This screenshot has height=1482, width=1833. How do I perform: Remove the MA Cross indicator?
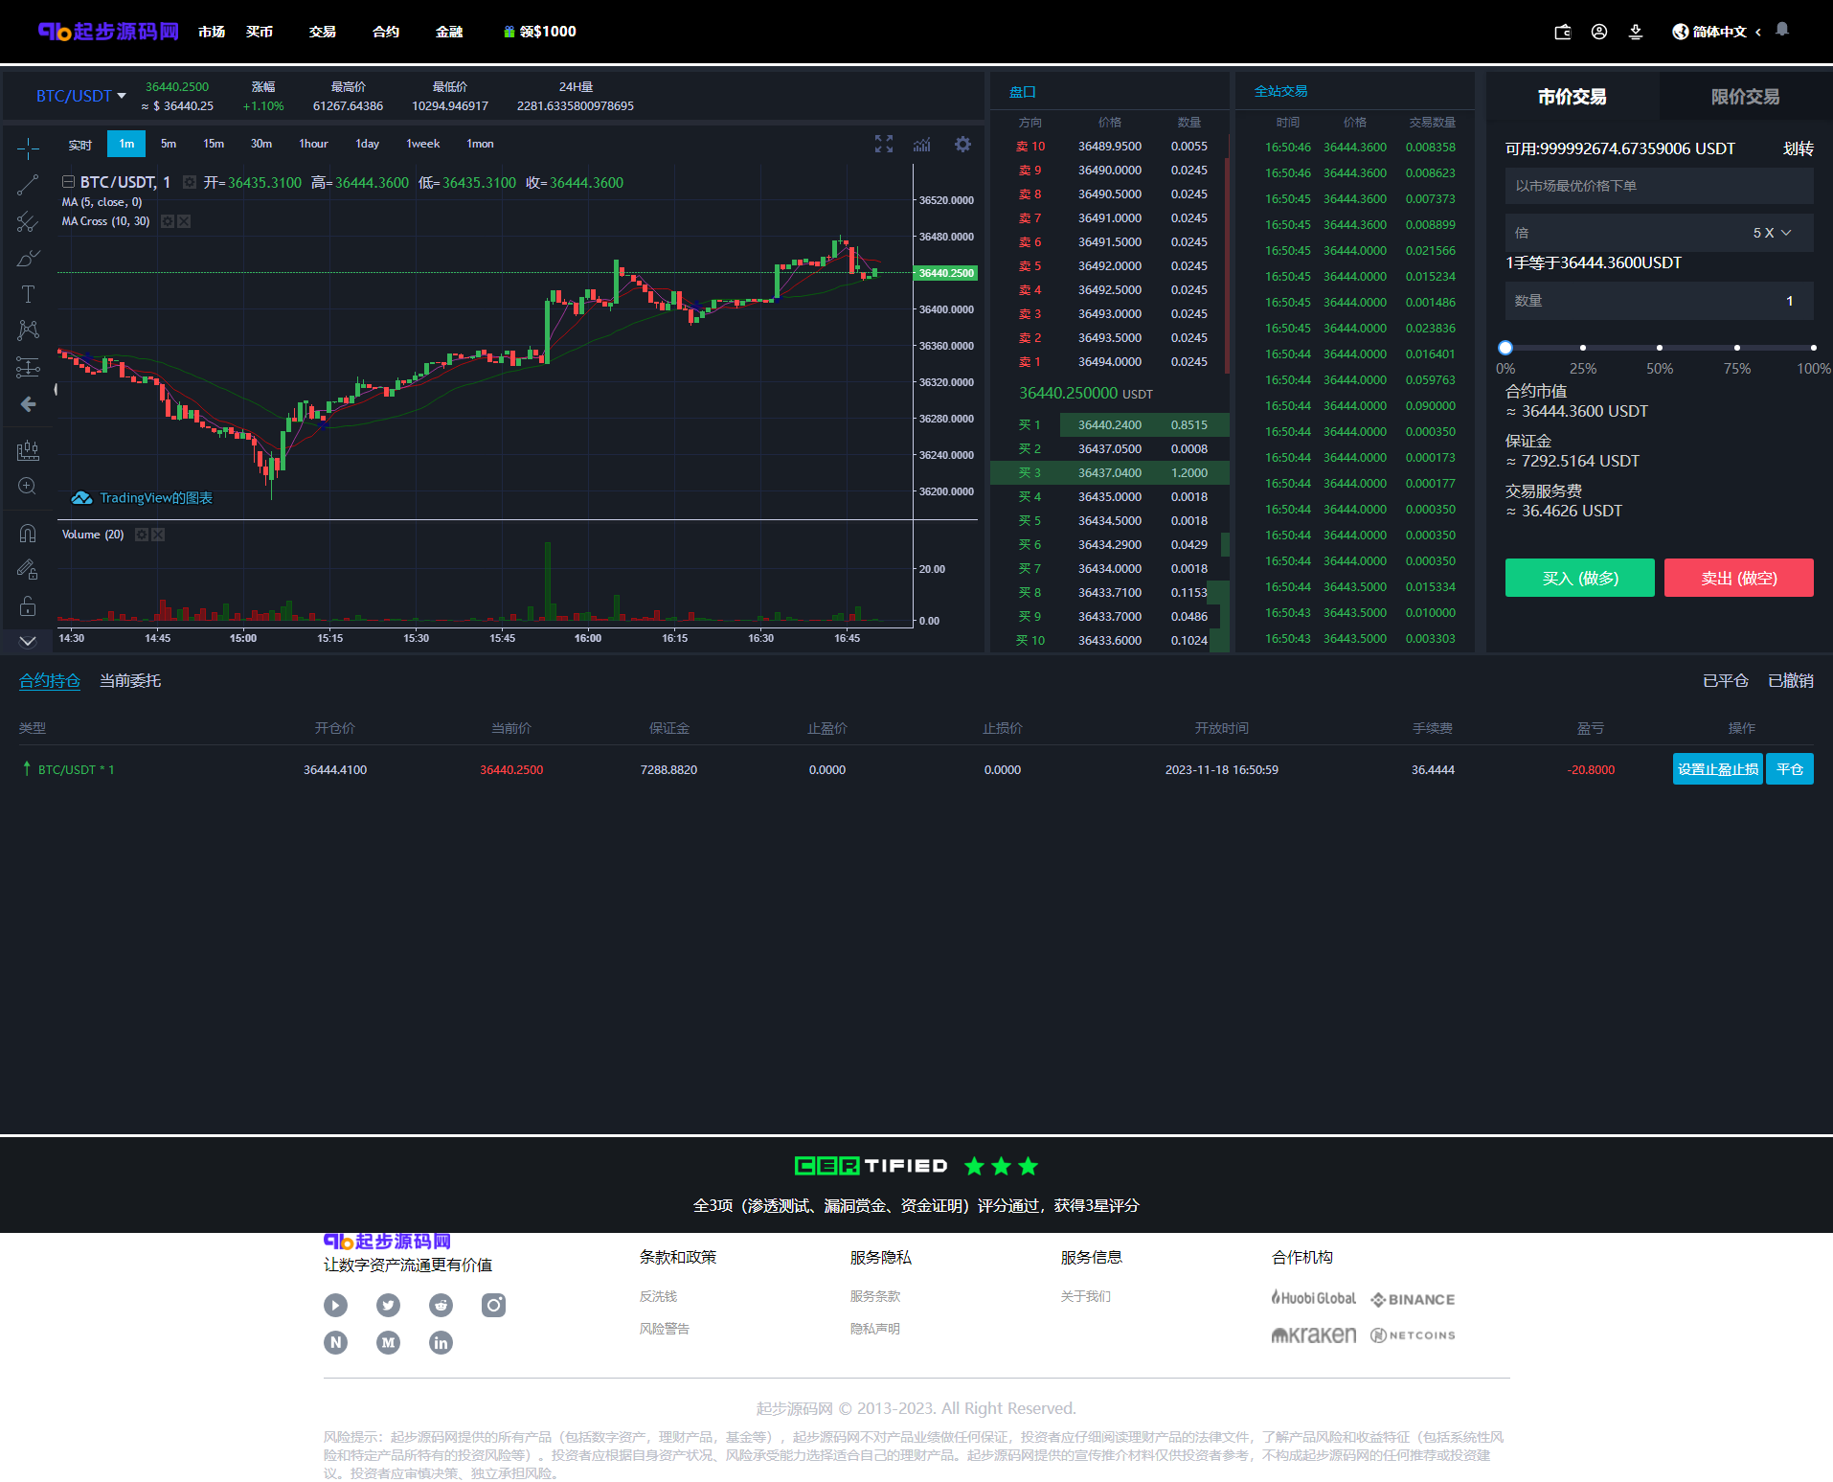tap(184, 221)
